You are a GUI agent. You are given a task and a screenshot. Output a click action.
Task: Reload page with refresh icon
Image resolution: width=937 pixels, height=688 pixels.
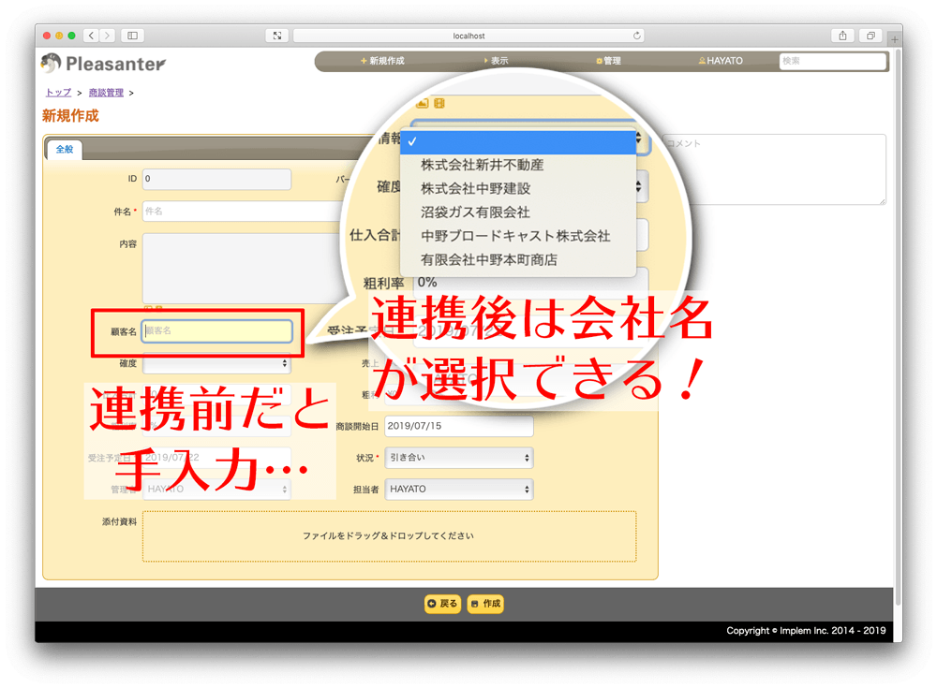click(x=637, y=36)
